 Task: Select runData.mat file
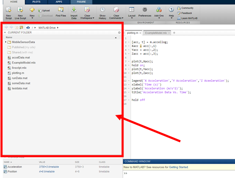[x=18, y=78]
